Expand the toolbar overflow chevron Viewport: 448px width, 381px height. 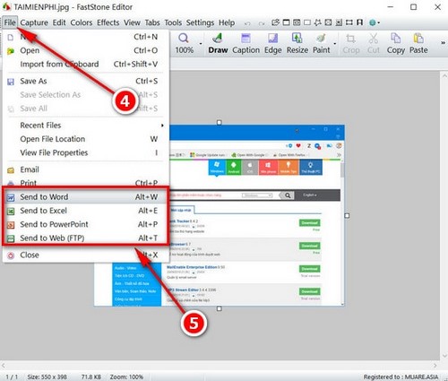443,43
